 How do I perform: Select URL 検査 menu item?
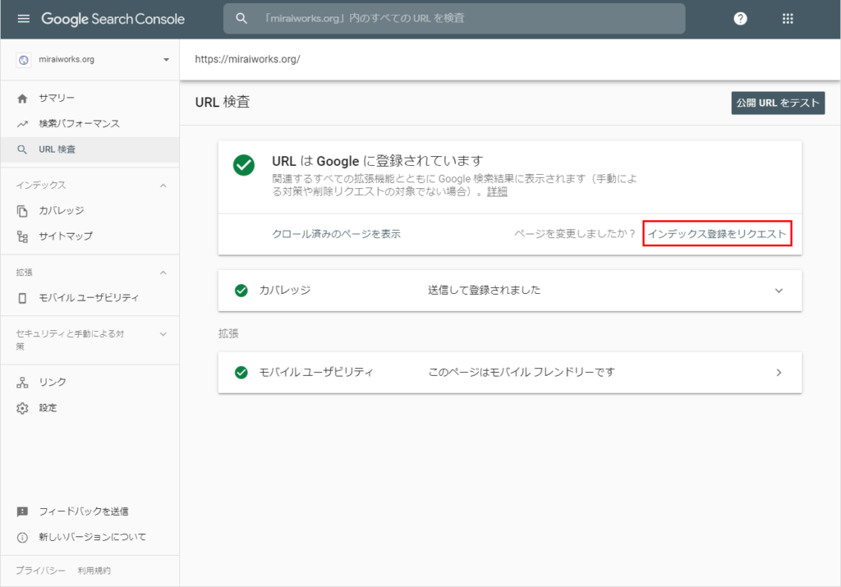(90, 149)
